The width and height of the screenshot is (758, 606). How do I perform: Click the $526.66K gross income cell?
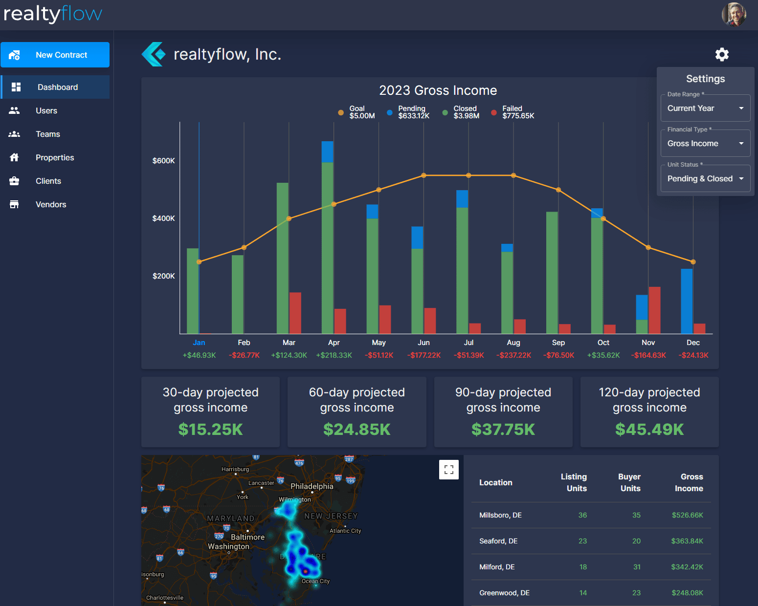[688, 515]
